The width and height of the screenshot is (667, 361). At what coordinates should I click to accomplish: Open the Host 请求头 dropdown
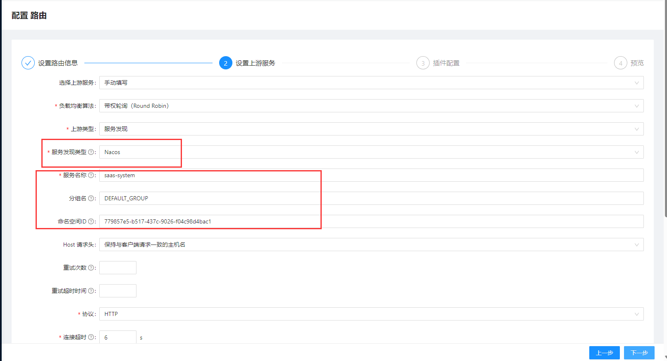tap(371, 245)
